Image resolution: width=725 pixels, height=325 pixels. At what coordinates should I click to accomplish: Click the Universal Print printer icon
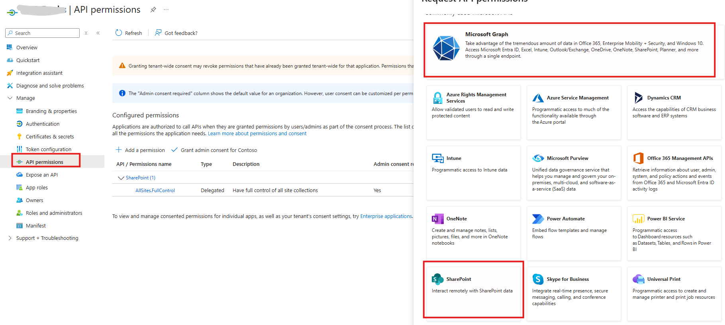coord(638,279)
